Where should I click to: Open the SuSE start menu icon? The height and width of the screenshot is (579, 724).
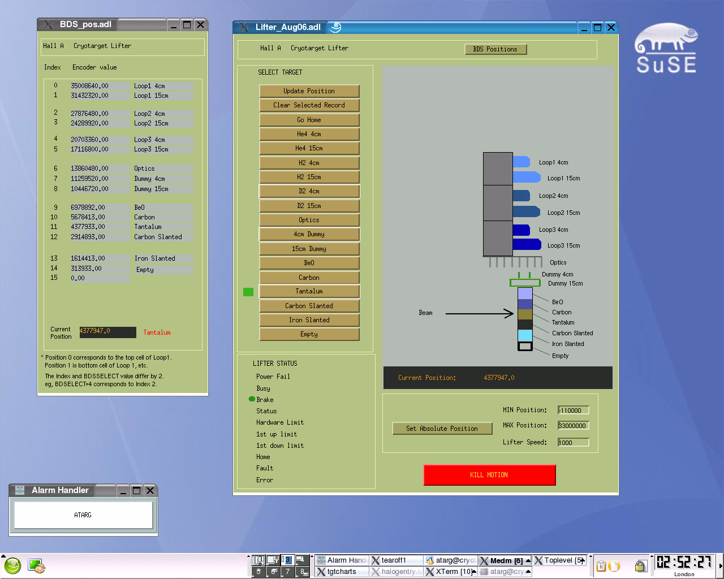[x=12, y=565]
